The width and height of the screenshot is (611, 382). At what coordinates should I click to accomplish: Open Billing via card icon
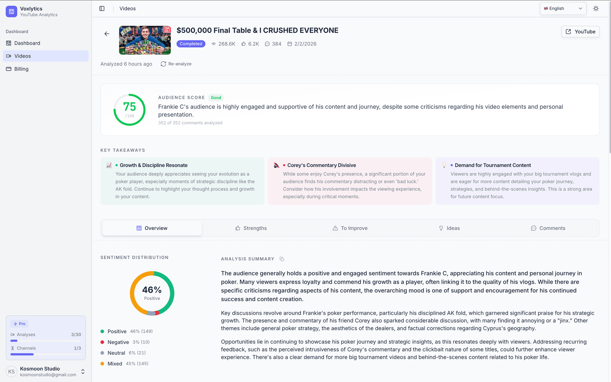(9, 69)
